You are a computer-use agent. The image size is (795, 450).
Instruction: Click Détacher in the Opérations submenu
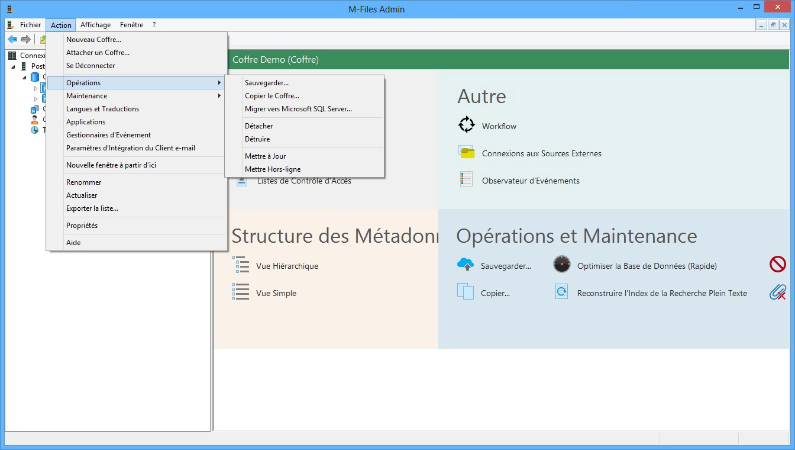[x=259, y=126]
